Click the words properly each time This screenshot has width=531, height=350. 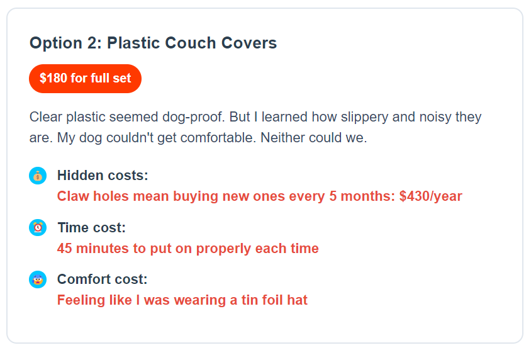[257, 249]
